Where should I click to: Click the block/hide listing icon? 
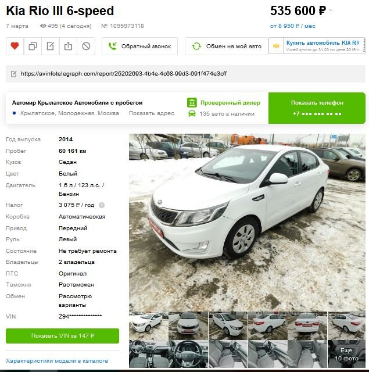tap(86, 46)
